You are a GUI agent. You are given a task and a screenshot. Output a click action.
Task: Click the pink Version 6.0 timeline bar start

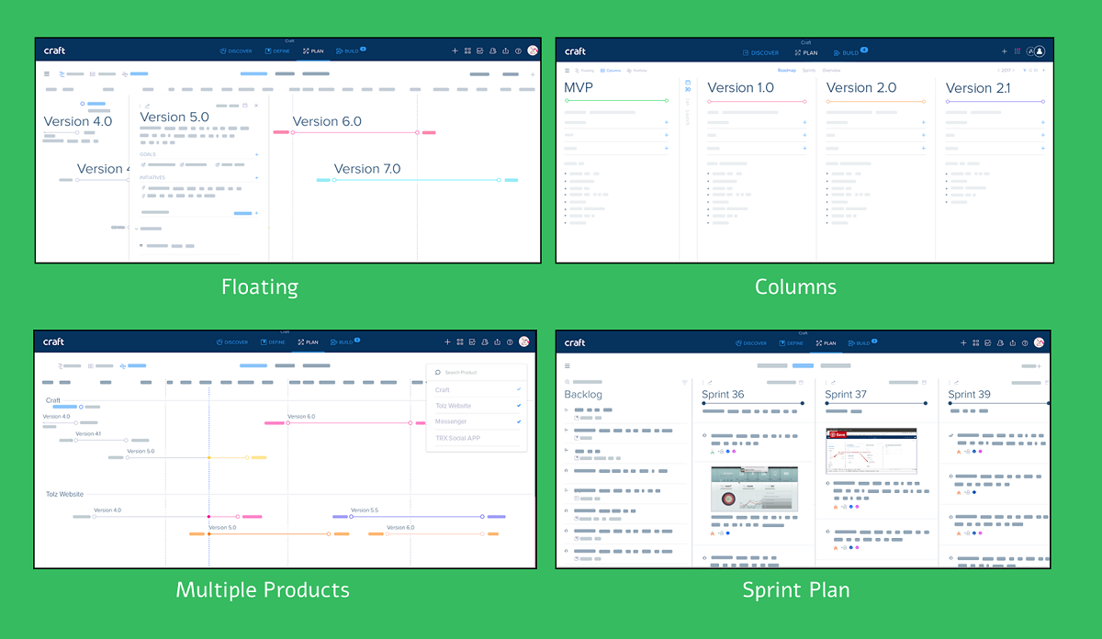[x=275, y=423]
